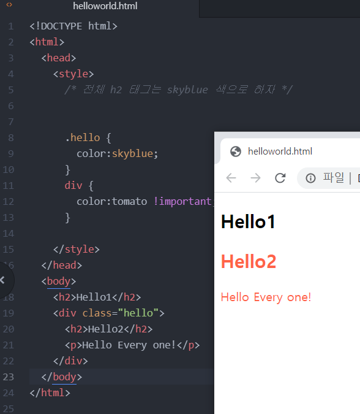Click the div selector on line 11

click(x=73, y=186)
